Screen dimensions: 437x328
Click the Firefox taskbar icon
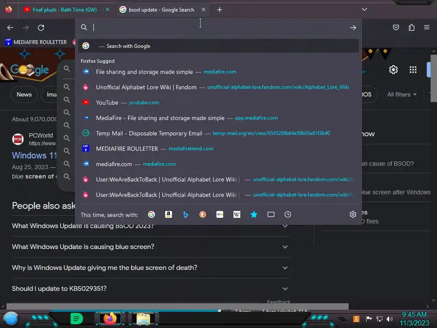tap(110, 319)
